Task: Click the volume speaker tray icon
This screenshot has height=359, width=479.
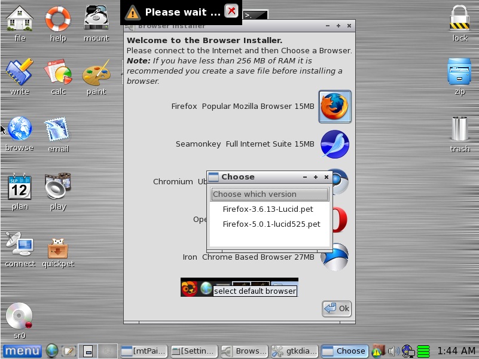Action: [393, 351]
